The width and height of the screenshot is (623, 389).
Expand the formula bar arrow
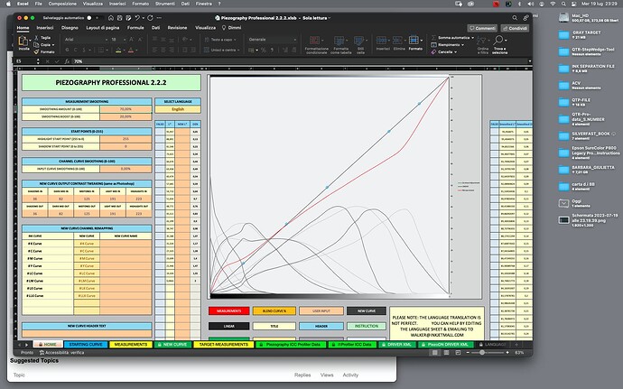coord(529,61)
